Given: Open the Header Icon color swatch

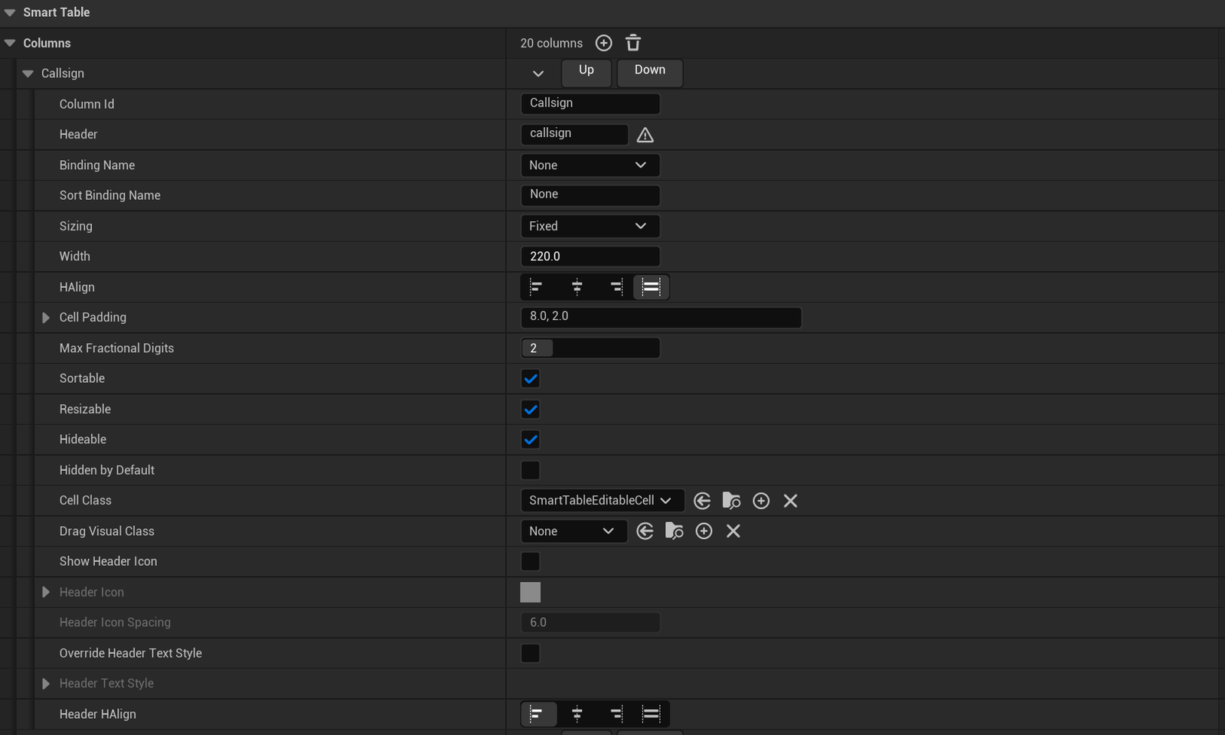Looking at the screenshot, I should (531, 592).
